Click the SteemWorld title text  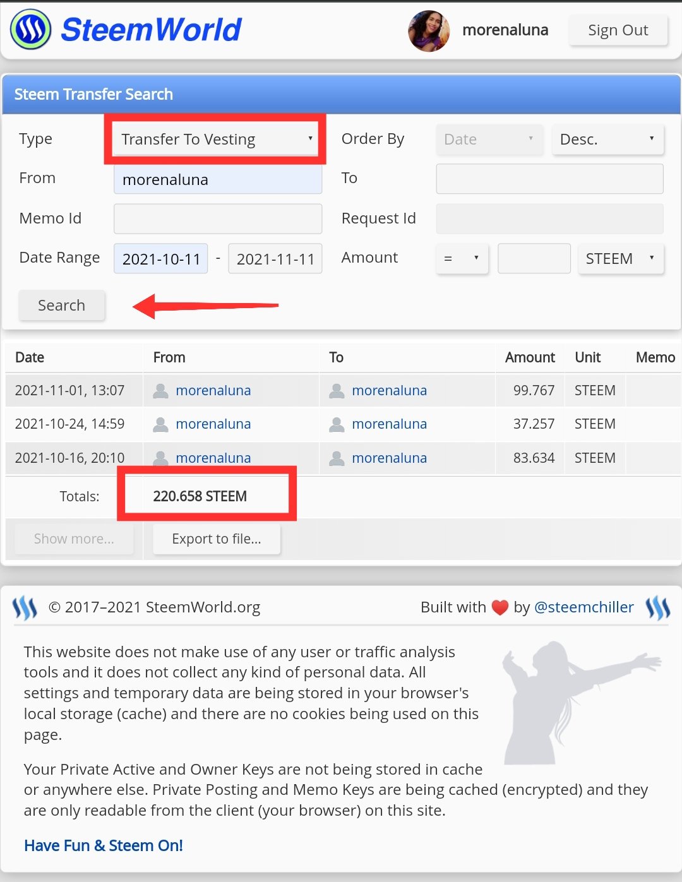click(x=152, y=30)
